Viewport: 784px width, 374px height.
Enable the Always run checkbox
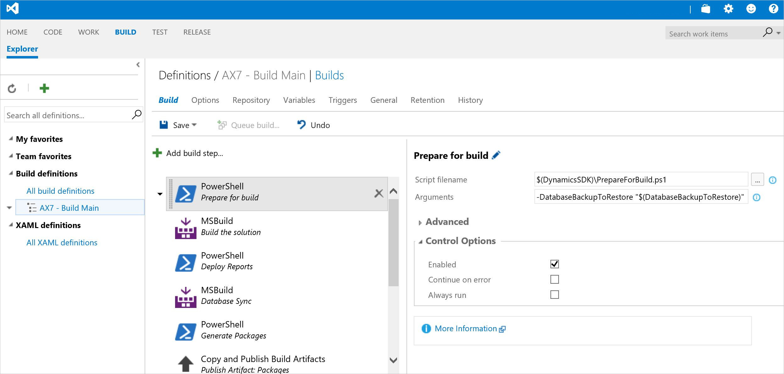[555, 295]
